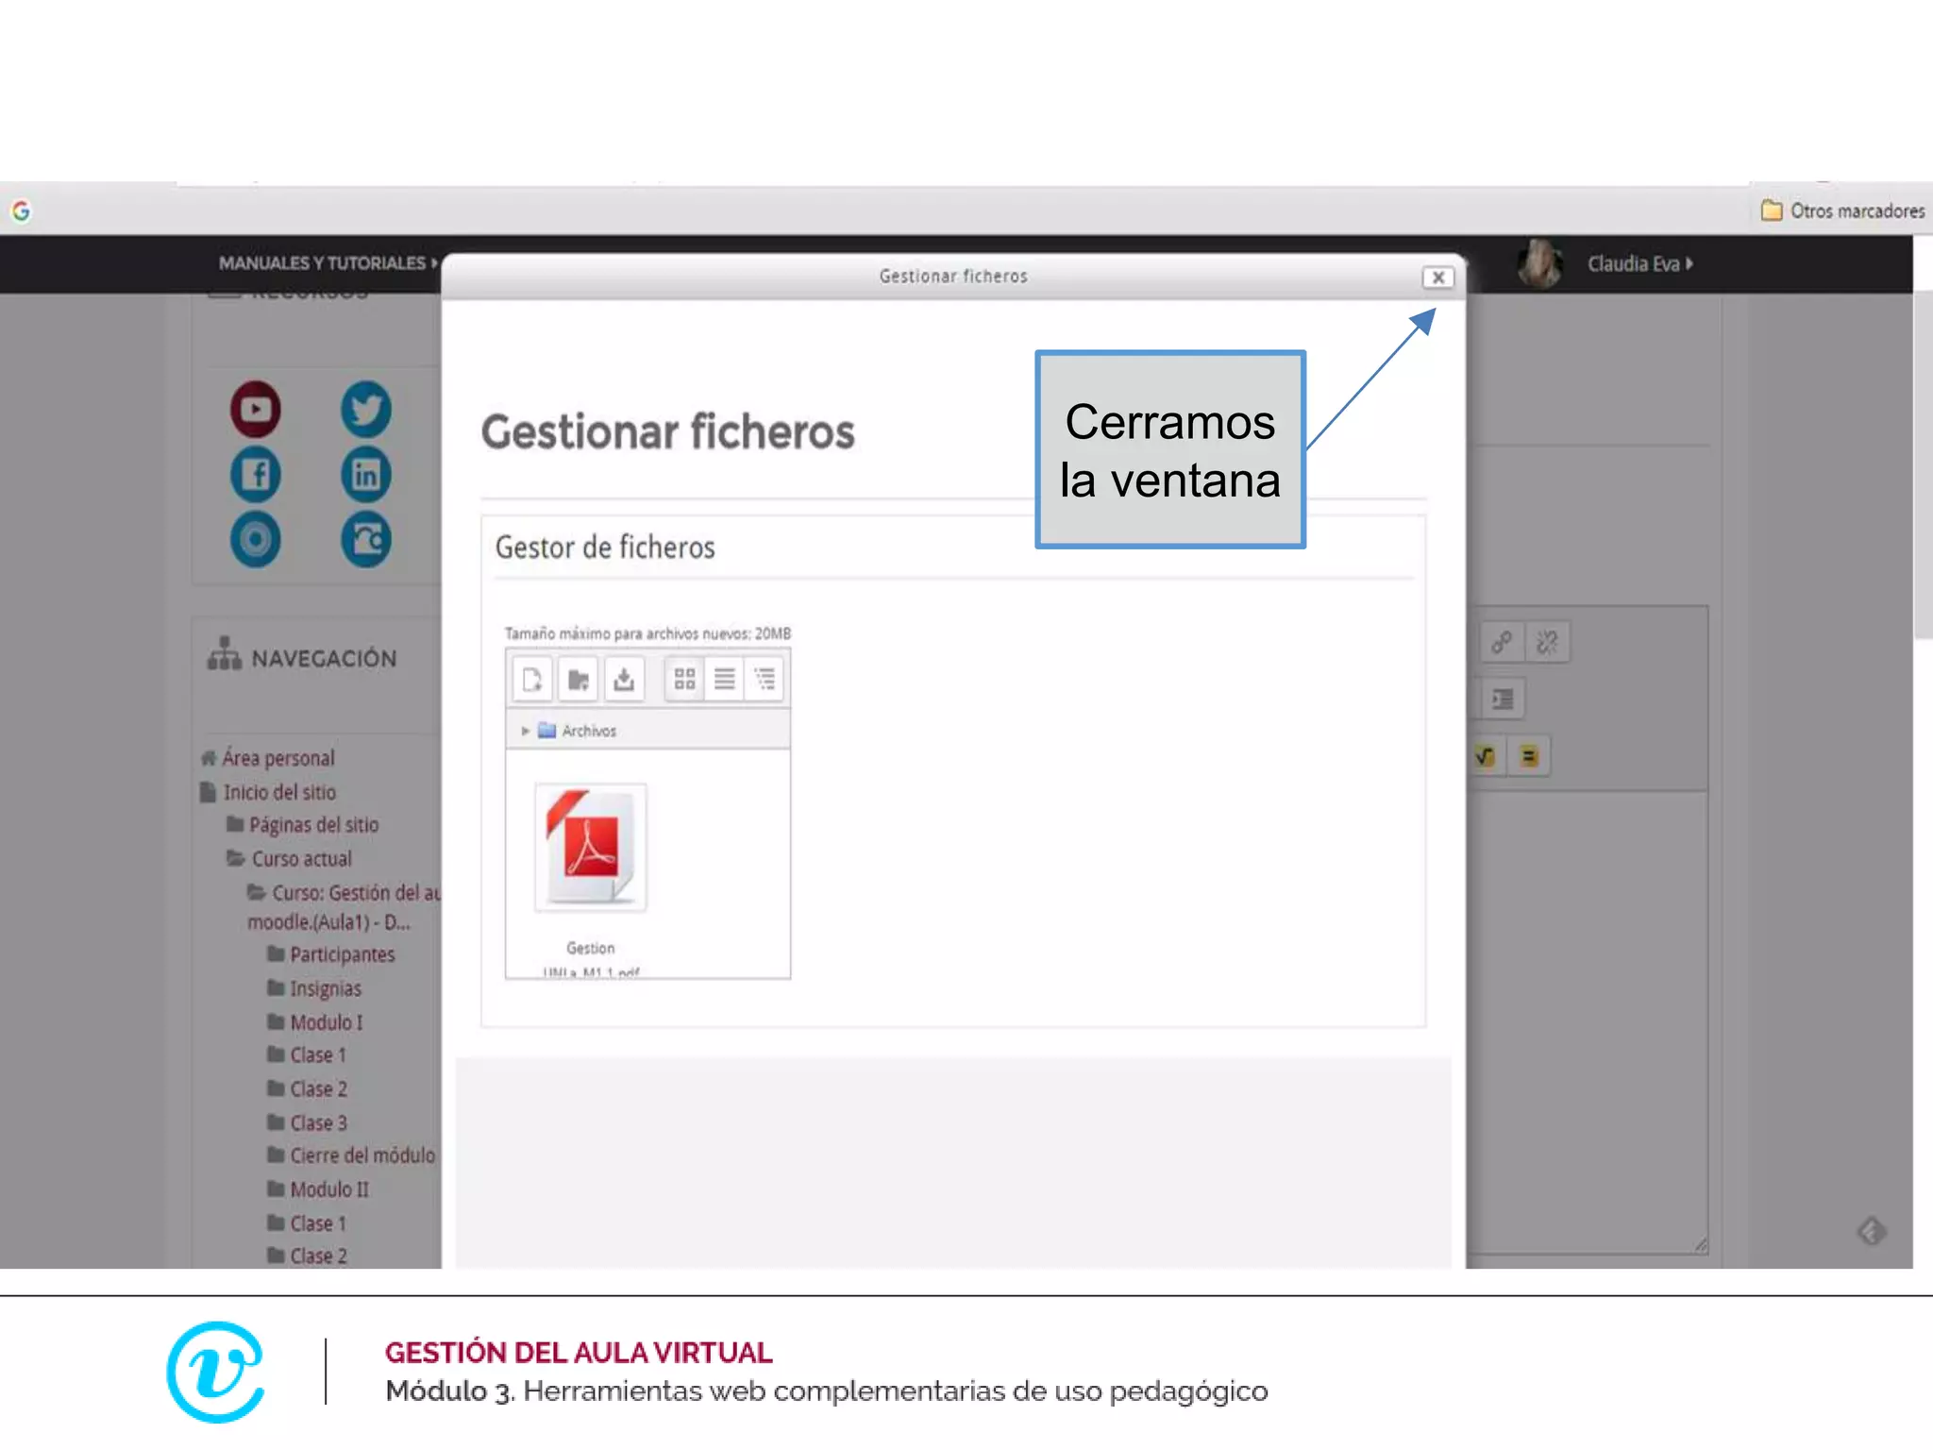Click the Twitter social icon
1933x1450 pixels.
[365, 409]
